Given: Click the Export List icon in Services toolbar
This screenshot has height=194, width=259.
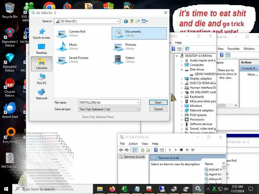Looking at the screenshot, I should pos(148,150).
